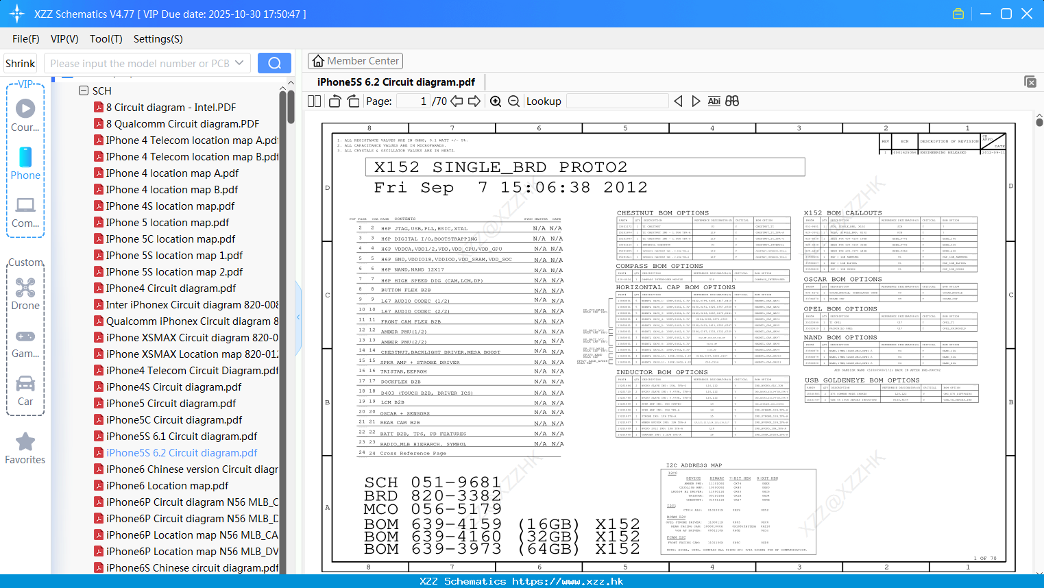
Task: Open iPhone6 Chinese version Circuit diagram
Action: 192,469
